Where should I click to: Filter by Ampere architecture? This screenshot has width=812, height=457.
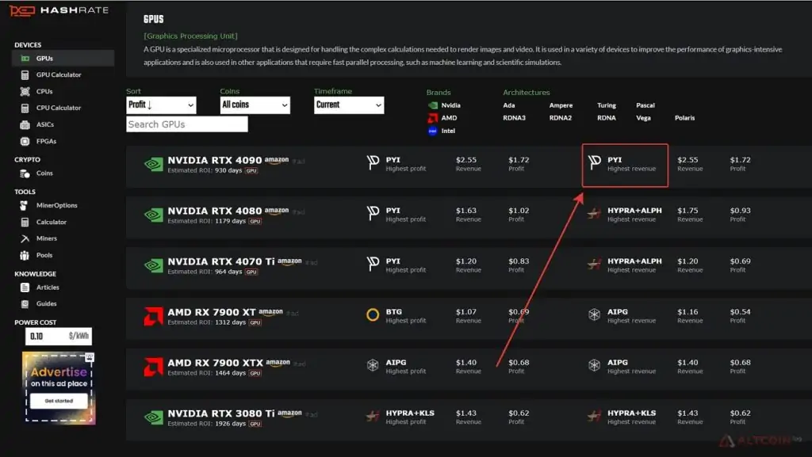561,105
